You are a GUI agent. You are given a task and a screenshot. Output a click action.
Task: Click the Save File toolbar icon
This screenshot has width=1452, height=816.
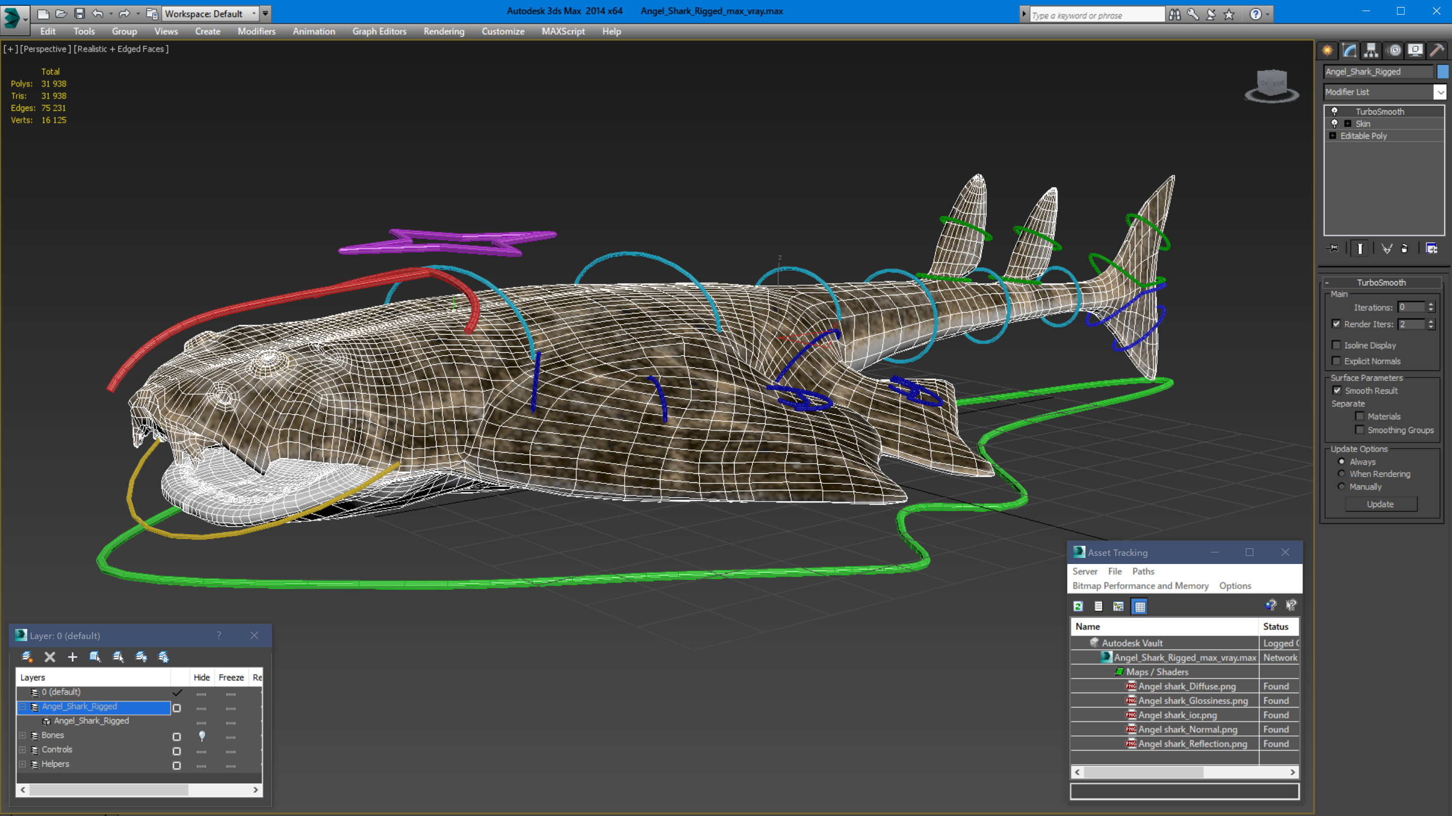(80, 14)
